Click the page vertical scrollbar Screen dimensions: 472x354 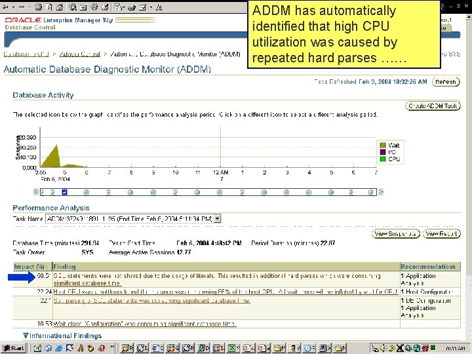[468, 178]
